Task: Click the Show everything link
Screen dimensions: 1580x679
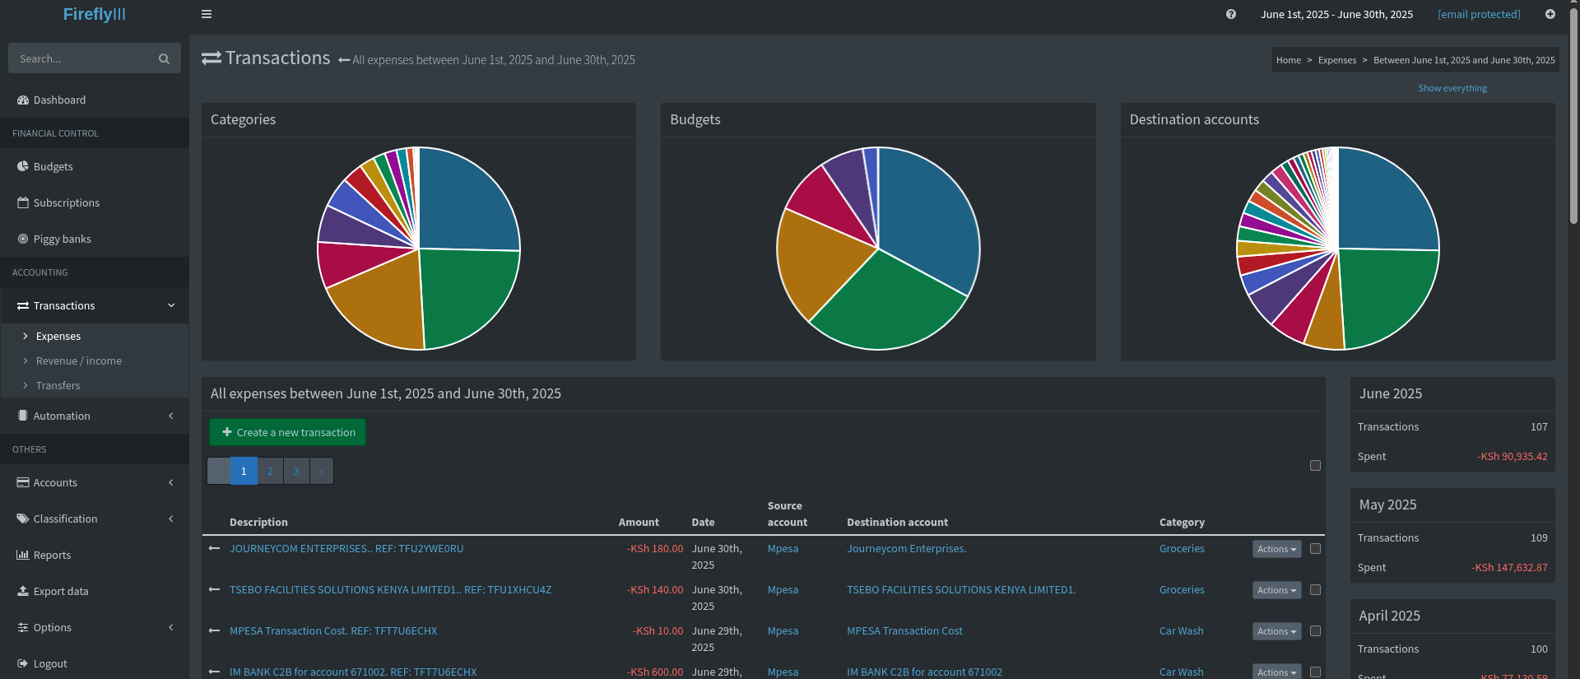Action: coord(1452,88)
